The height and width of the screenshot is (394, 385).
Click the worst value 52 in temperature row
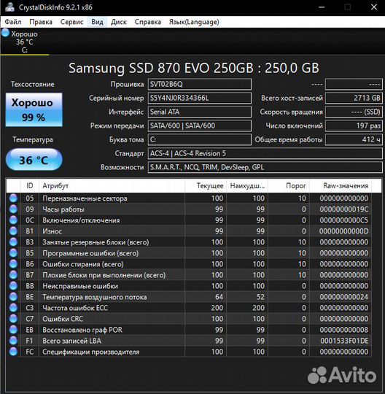(x=260, y=297)
